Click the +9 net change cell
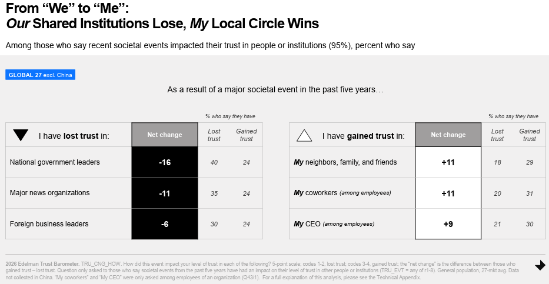 [x=448, y=223]
